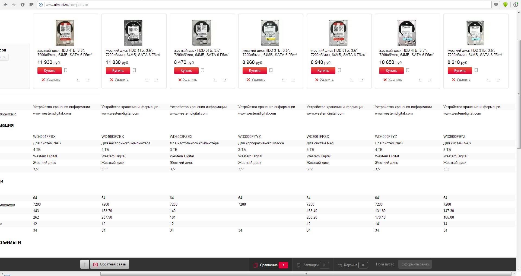
Task: Select the model text WD4001FFSX
Action: click(44, 137)
